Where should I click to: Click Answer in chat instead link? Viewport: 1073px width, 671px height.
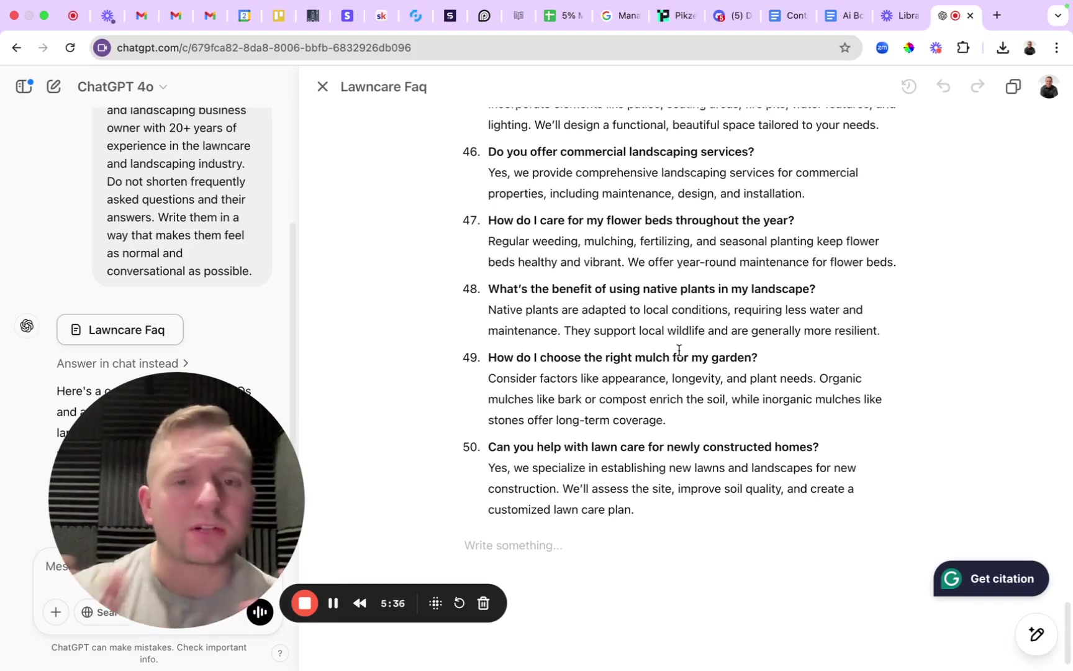122,363
